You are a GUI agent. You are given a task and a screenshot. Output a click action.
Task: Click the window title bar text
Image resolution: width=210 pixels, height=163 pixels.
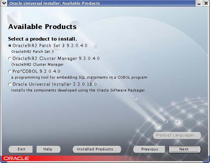tap(54, 3)
